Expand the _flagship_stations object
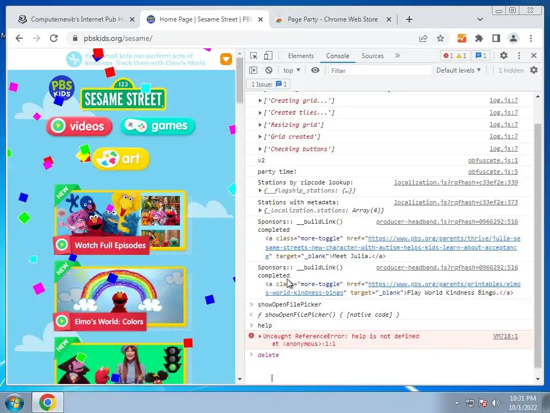Image resolution: width=550 pixels, height=413 pixels. click(x=260, y=191)
